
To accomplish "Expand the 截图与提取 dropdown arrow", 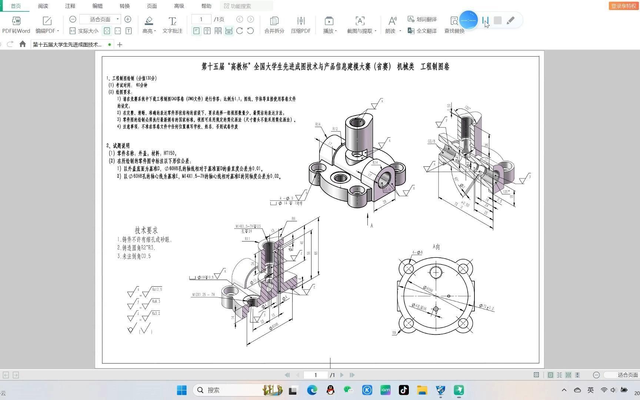I will coord(376,31).
